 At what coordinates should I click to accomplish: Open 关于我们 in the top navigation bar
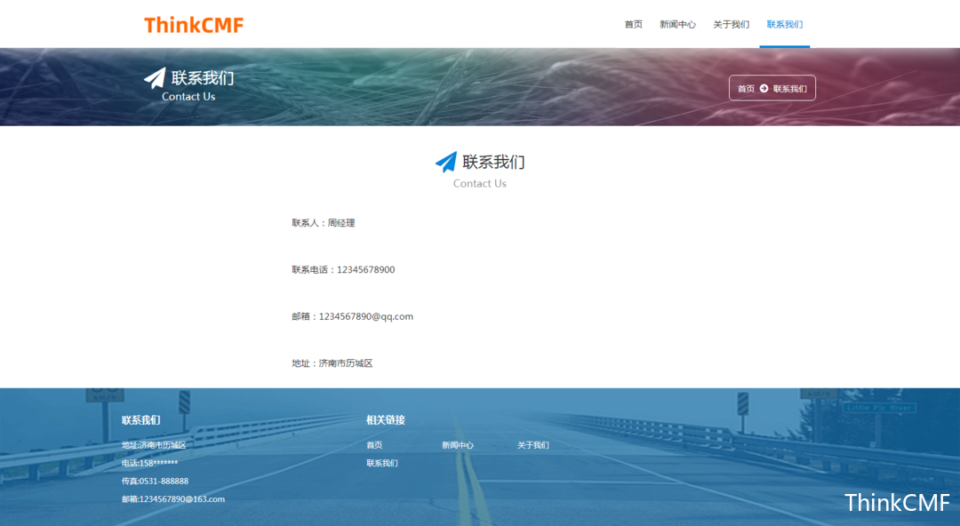click(731, 25)
